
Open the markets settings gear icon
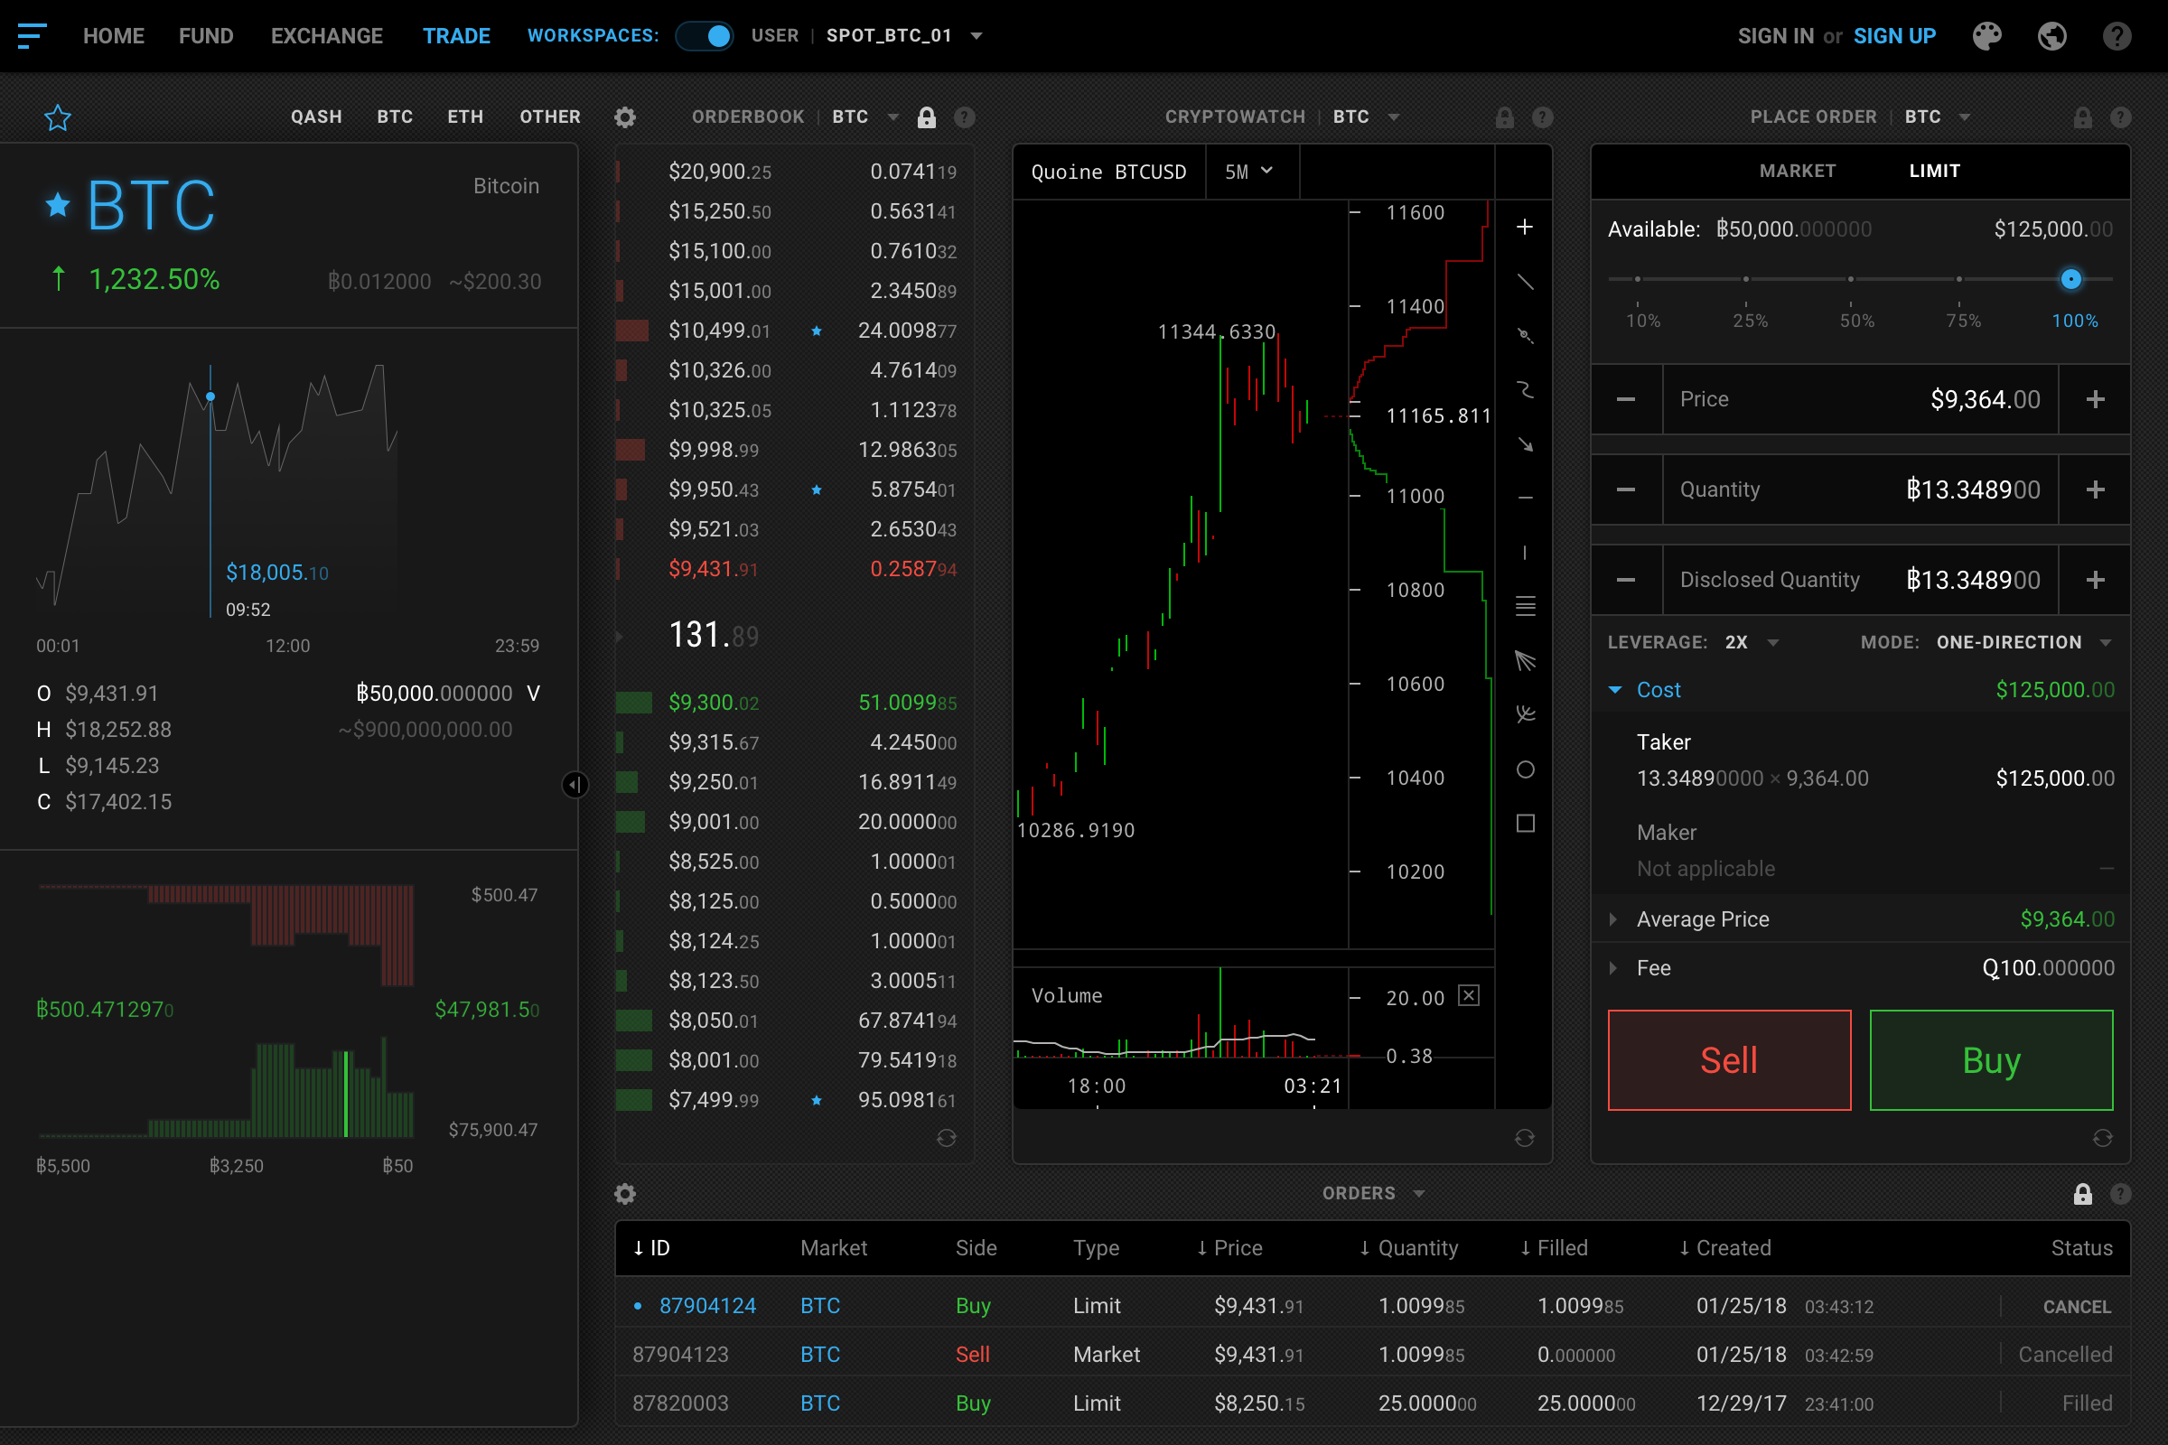[625, 117]
